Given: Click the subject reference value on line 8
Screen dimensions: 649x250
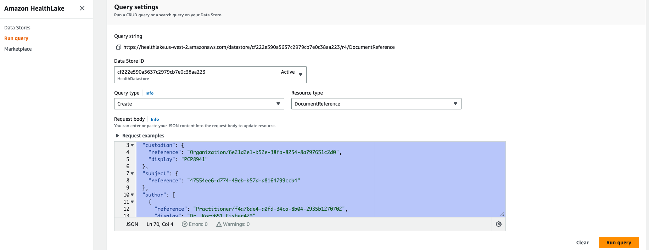Looking at the screenshot, I should click(244, 181).
